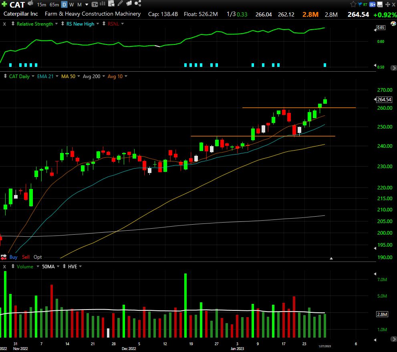
Task: Click the Buy button
Action: [13, 257]
